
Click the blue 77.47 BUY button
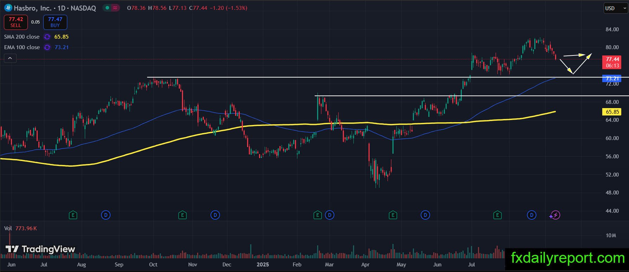(55, 22)
